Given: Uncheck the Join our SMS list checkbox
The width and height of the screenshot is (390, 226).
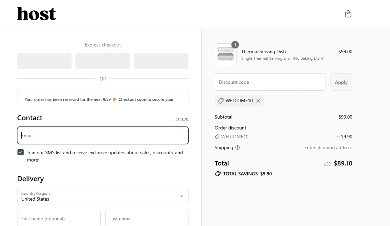Looking at the screenshot, I should pos(21,152).
